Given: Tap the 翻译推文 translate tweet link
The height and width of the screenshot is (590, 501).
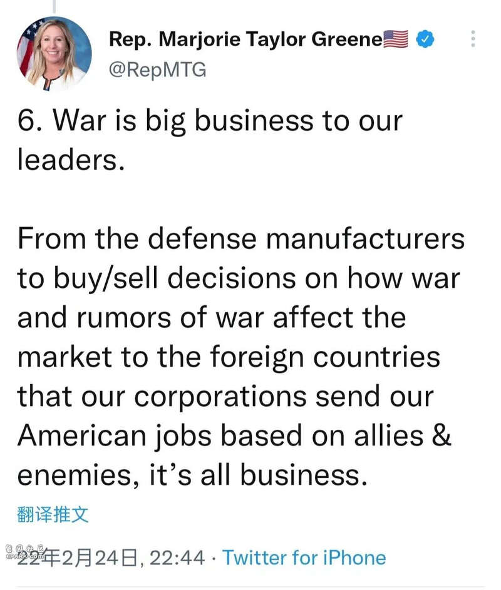Looking at the screenshot, I should click(x=53, y=514).
